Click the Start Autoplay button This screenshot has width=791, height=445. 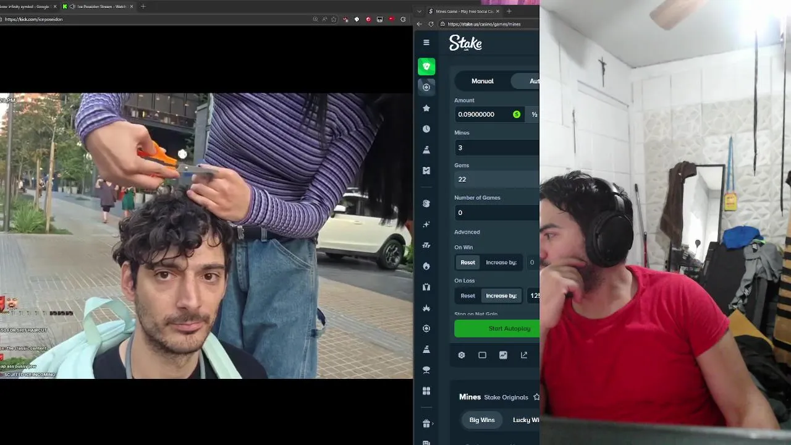[x=497, y=329]
